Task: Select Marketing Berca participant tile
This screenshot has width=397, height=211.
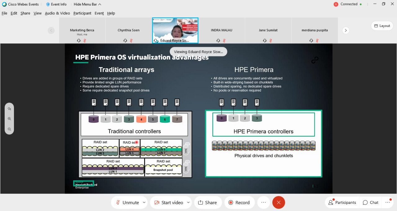Action: pos(82,30)
